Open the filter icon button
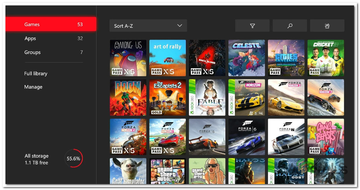The width and height of the screenshot is (360, 190). [x=252, y=26]
